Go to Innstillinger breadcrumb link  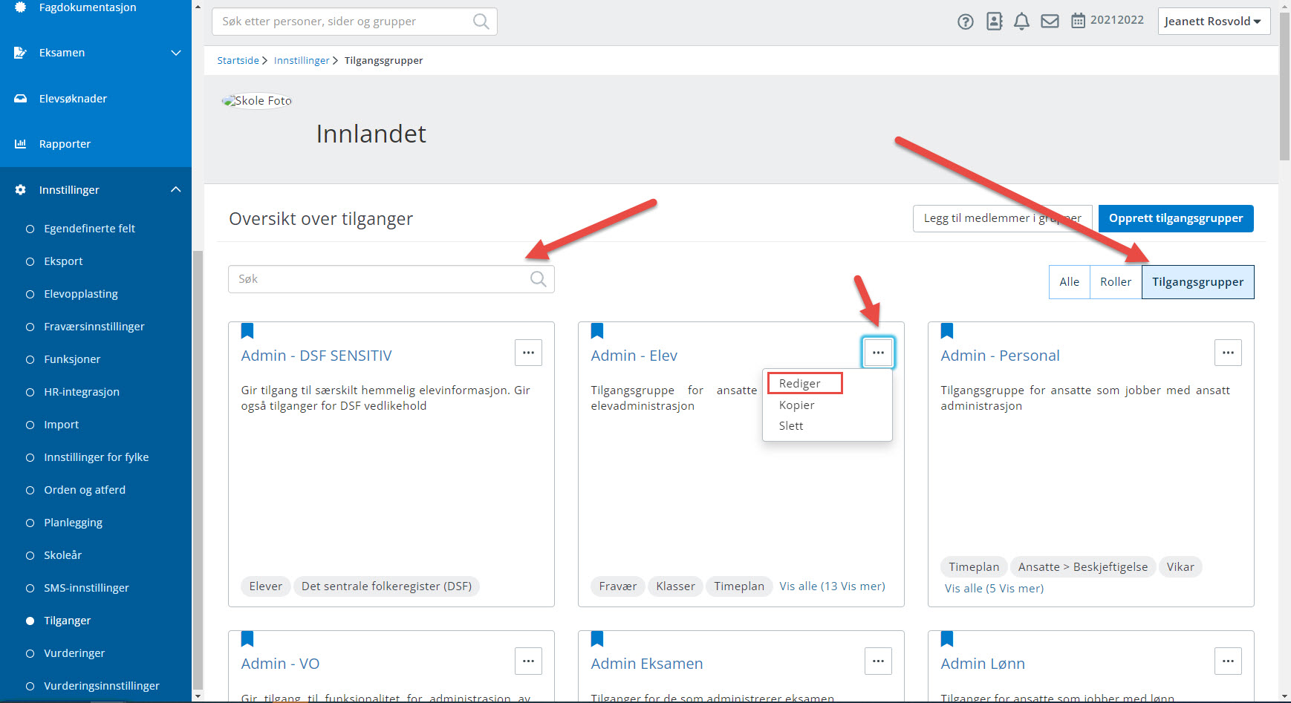[302, 61]
